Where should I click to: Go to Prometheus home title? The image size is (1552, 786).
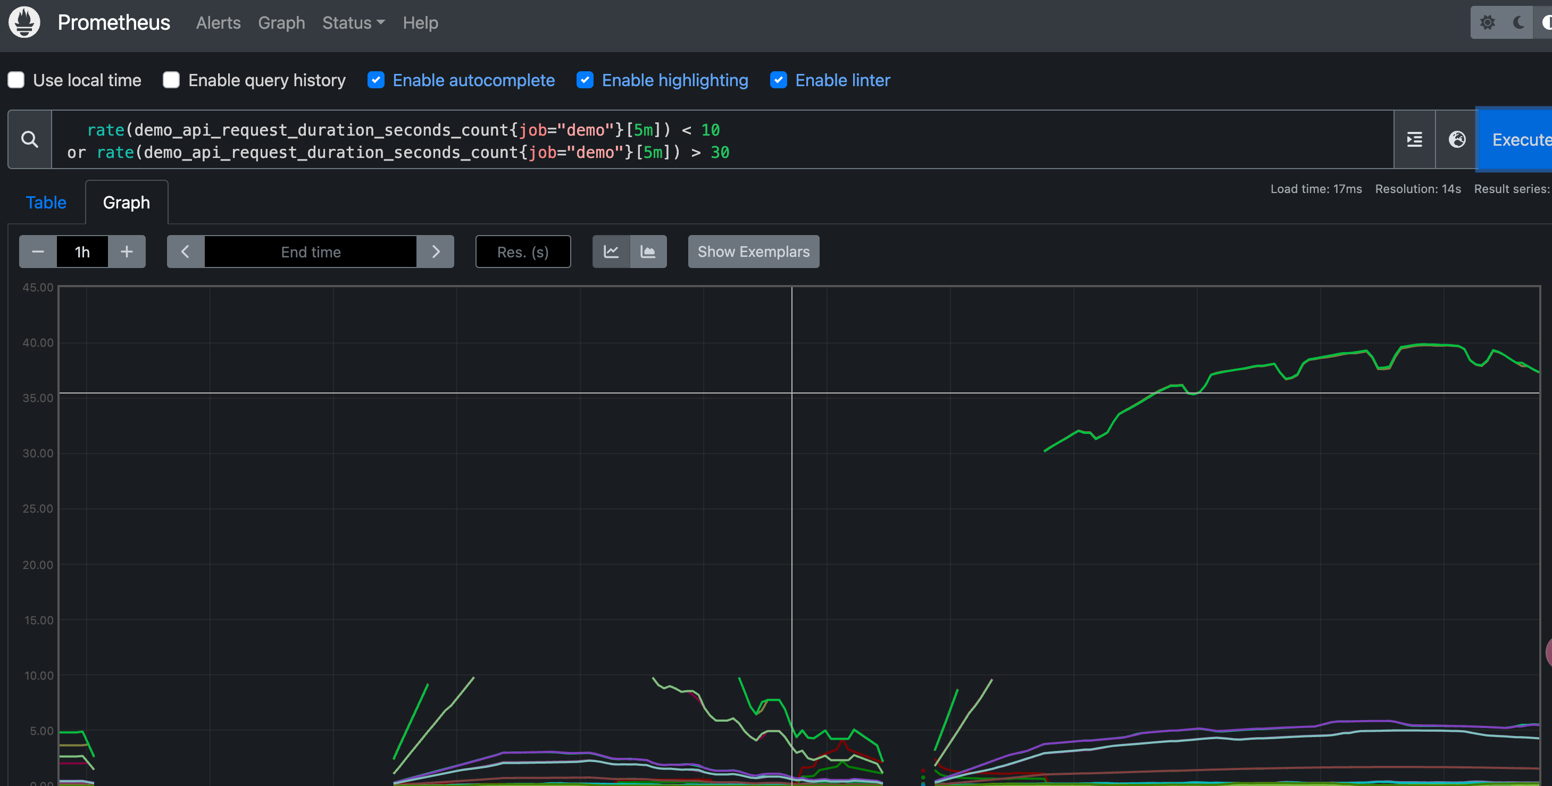click(x=114, y=23)
